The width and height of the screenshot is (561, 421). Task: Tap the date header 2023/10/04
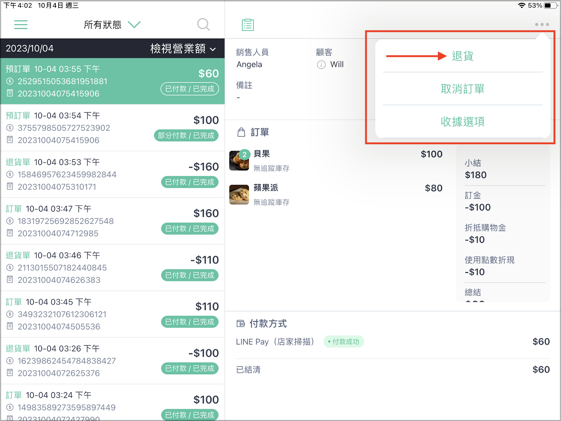click(x=30, y=48)
